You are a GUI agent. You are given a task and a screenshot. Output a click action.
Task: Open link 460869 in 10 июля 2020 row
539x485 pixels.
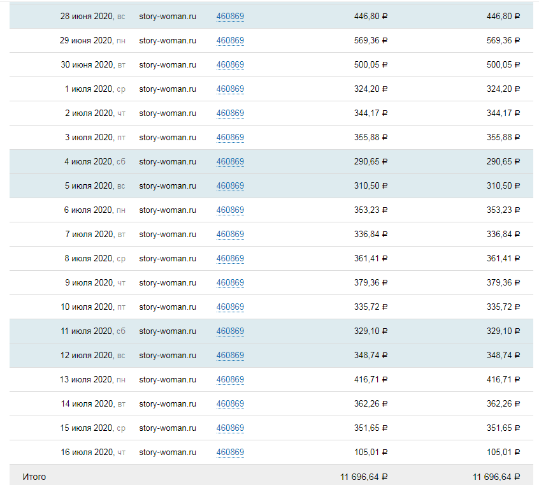tap(230, 307)
